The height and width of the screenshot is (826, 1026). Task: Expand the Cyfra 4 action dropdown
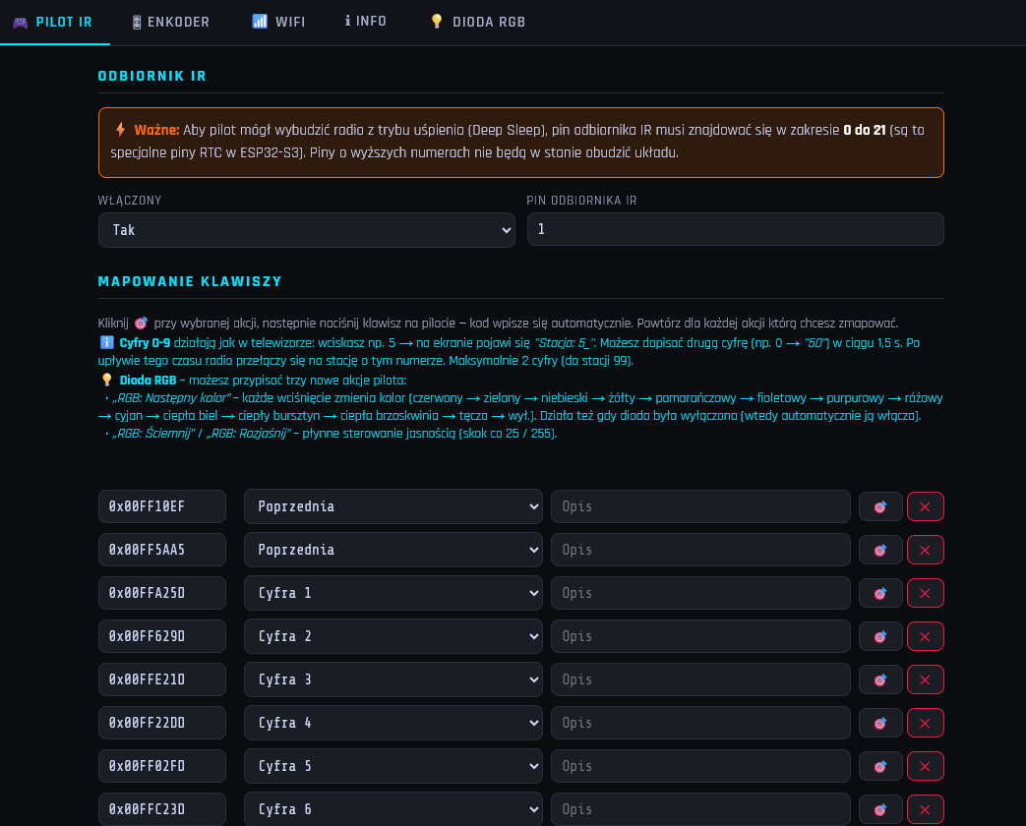click(x=393, y=723)
